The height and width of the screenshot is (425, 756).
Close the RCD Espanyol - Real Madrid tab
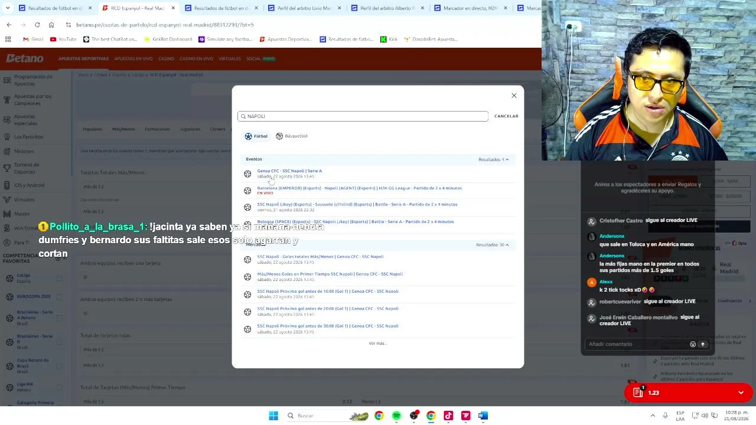[x=174, y=8]
